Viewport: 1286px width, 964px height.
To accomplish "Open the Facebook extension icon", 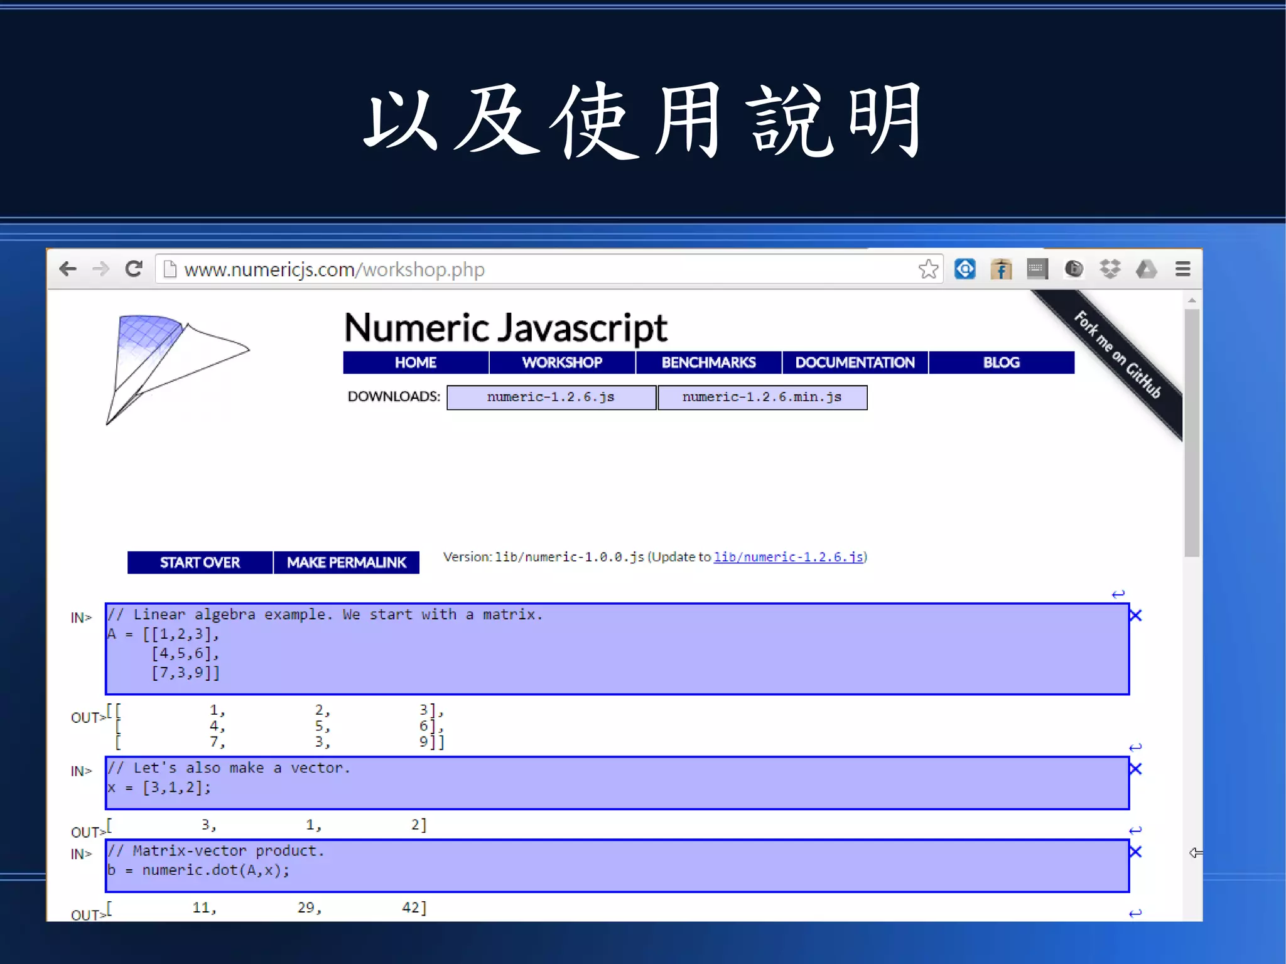I will point(1001,269).
